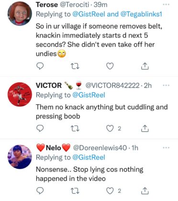Open Nelo's profile avatar
This screenshot has width=178, height=201.
pyautogui.click(x=20, y=156)
